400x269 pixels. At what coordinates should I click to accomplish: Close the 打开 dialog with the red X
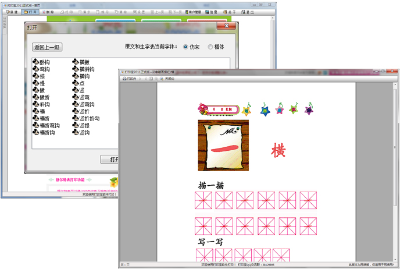[x=226, y=26]
